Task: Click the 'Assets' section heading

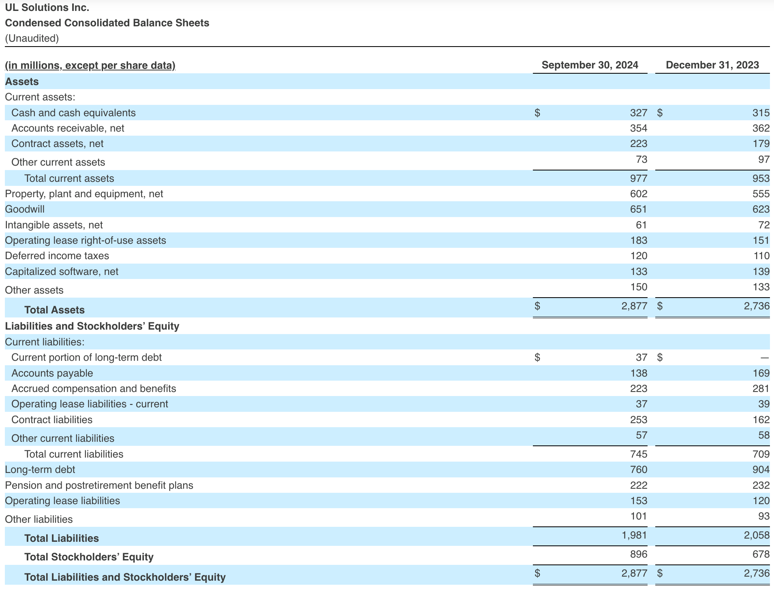Action: pos(22,81)
